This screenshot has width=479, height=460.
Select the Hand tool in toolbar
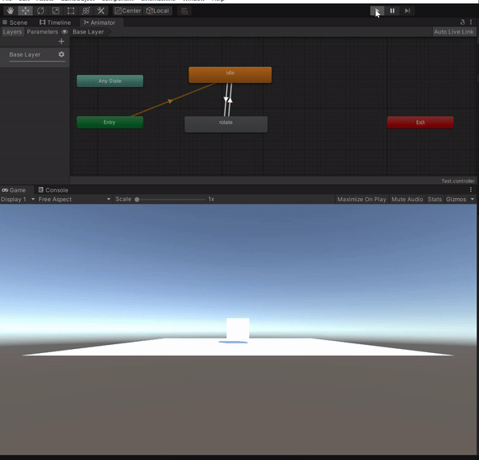coord(10,11)
